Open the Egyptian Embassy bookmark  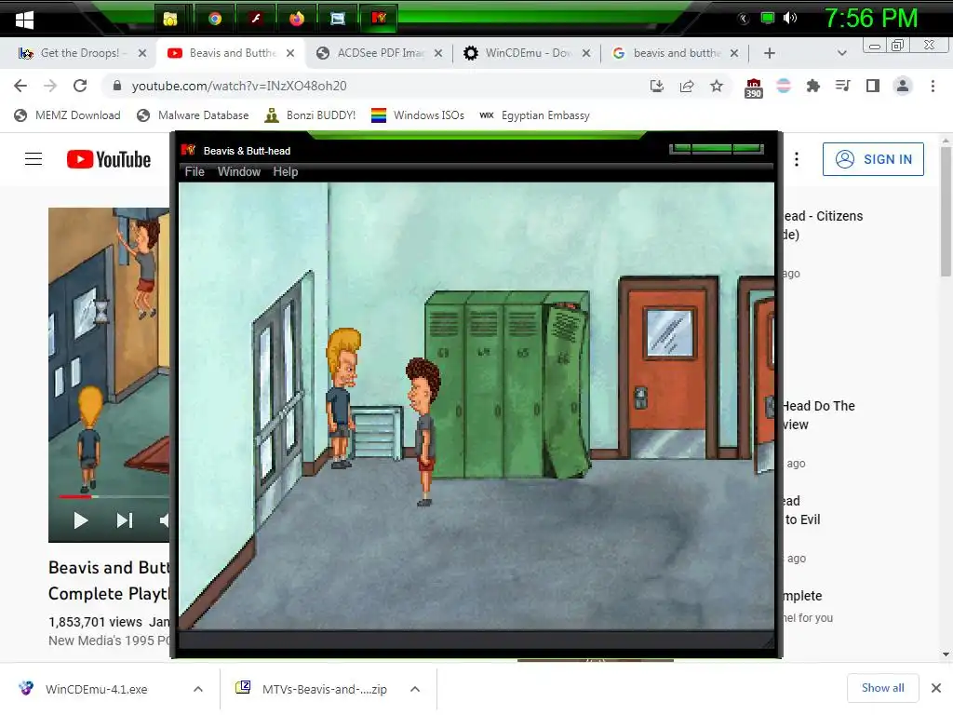[x=534, y=115]
